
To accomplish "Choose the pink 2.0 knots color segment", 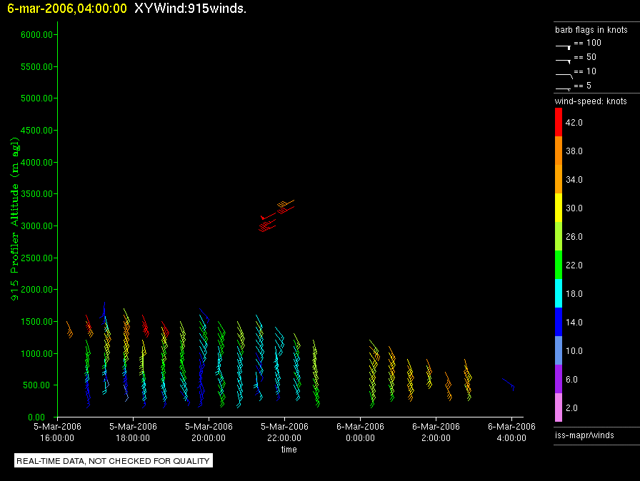I will click(x=559, y=408).
